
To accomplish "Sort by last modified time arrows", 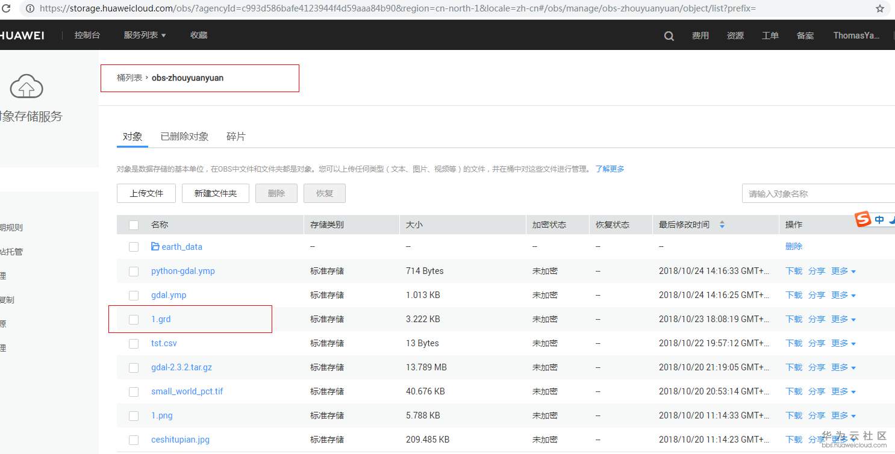I will pos(722,225).
